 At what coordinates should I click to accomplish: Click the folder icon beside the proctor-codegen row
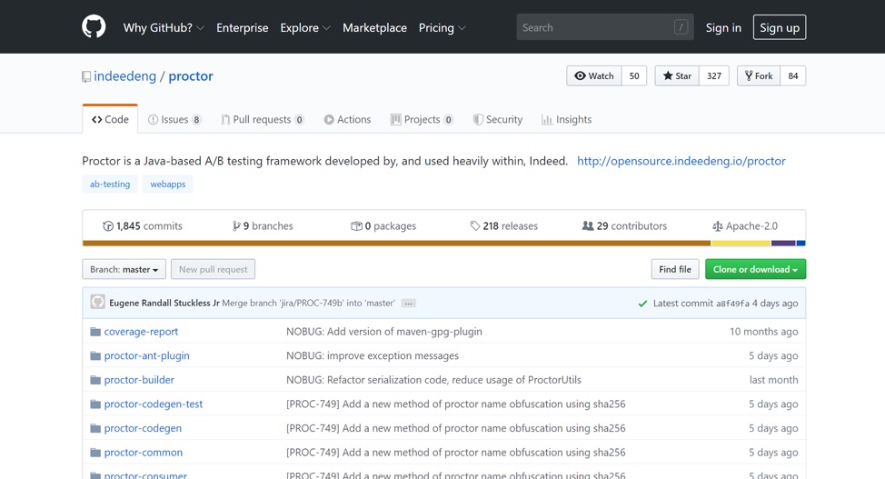(x=95, y=429)
